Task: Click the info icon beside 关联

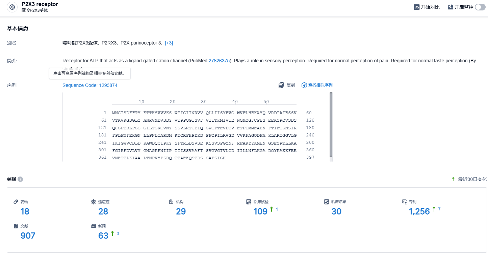Action: (20, 179)
